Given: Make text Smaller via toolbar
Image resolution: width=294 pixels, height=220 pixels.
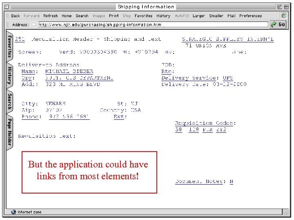Looking at the screenshot, I should click(x=216, y=16).
